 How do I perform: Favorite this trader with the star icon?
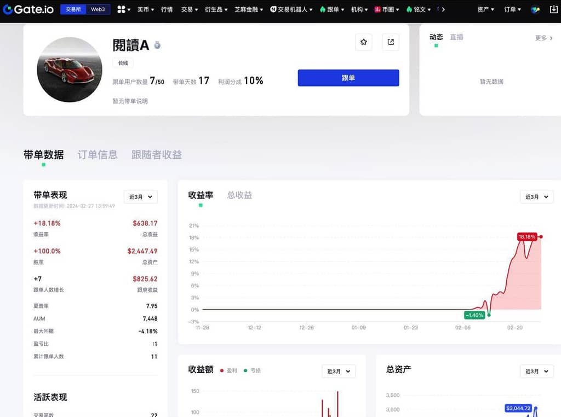(x=364, y=42)
